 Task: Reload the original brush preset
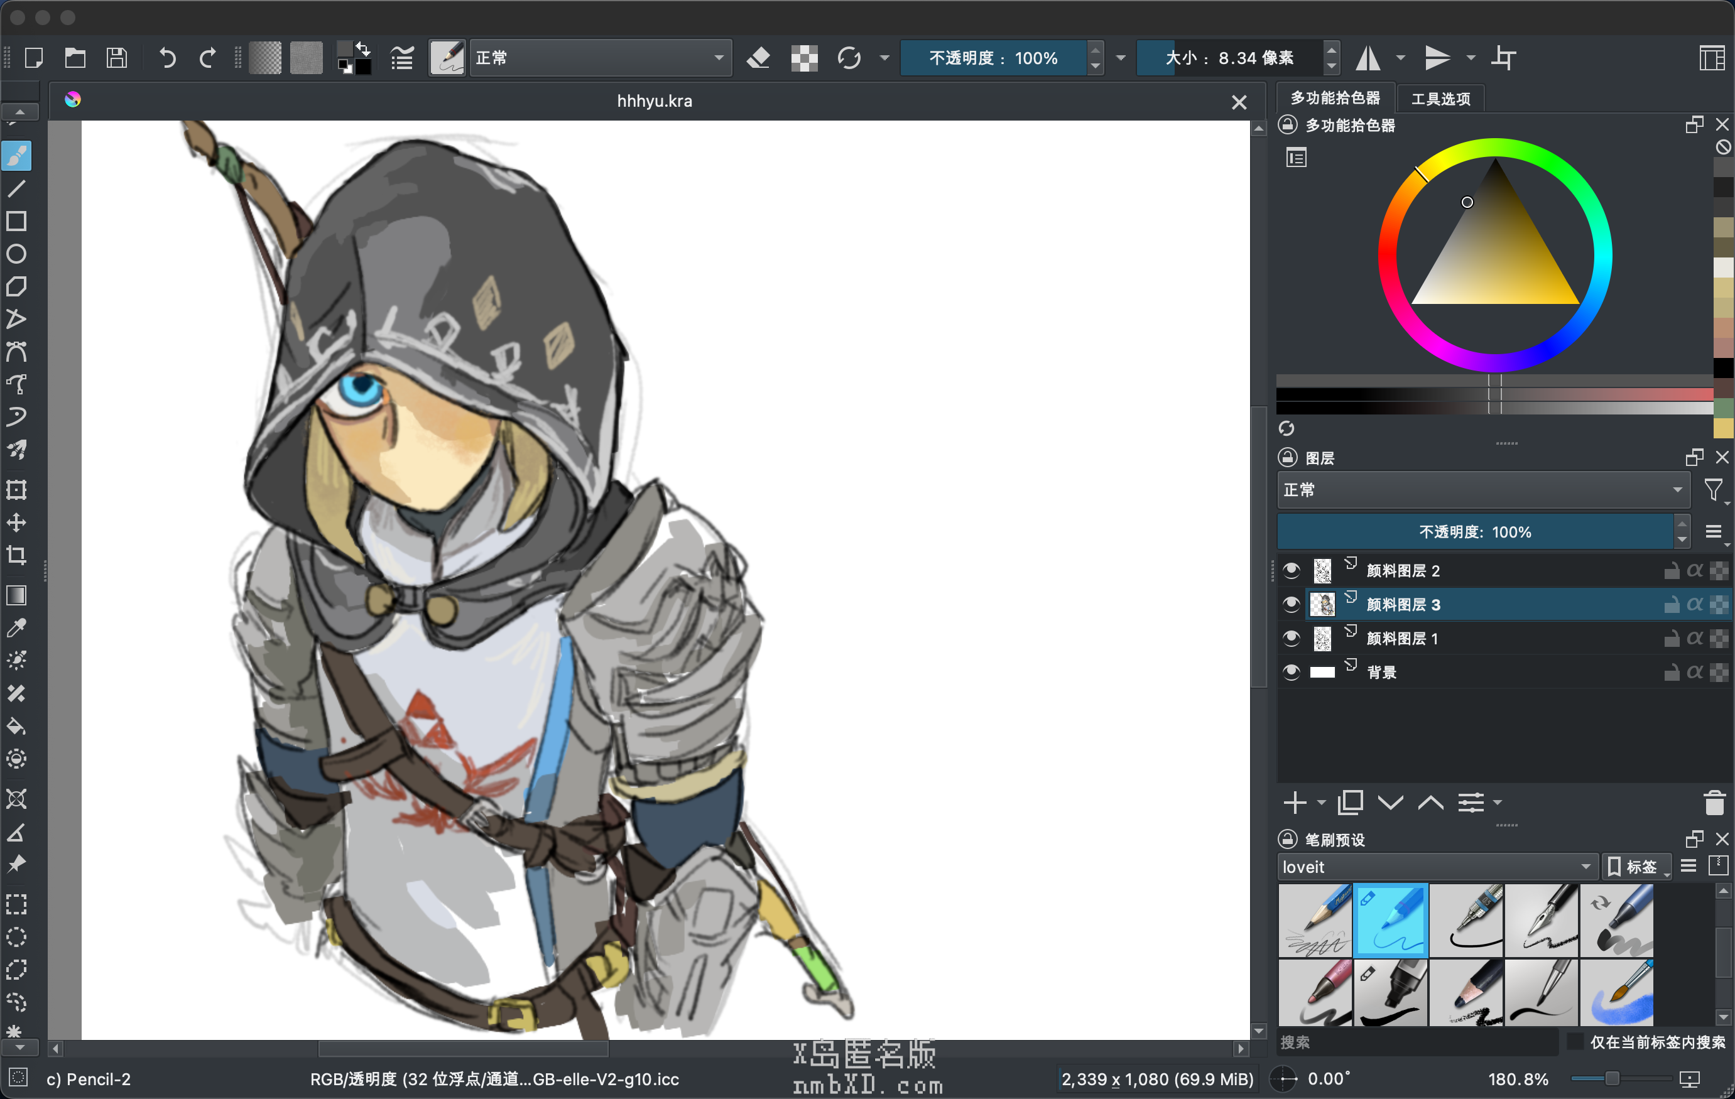(849, 58)
